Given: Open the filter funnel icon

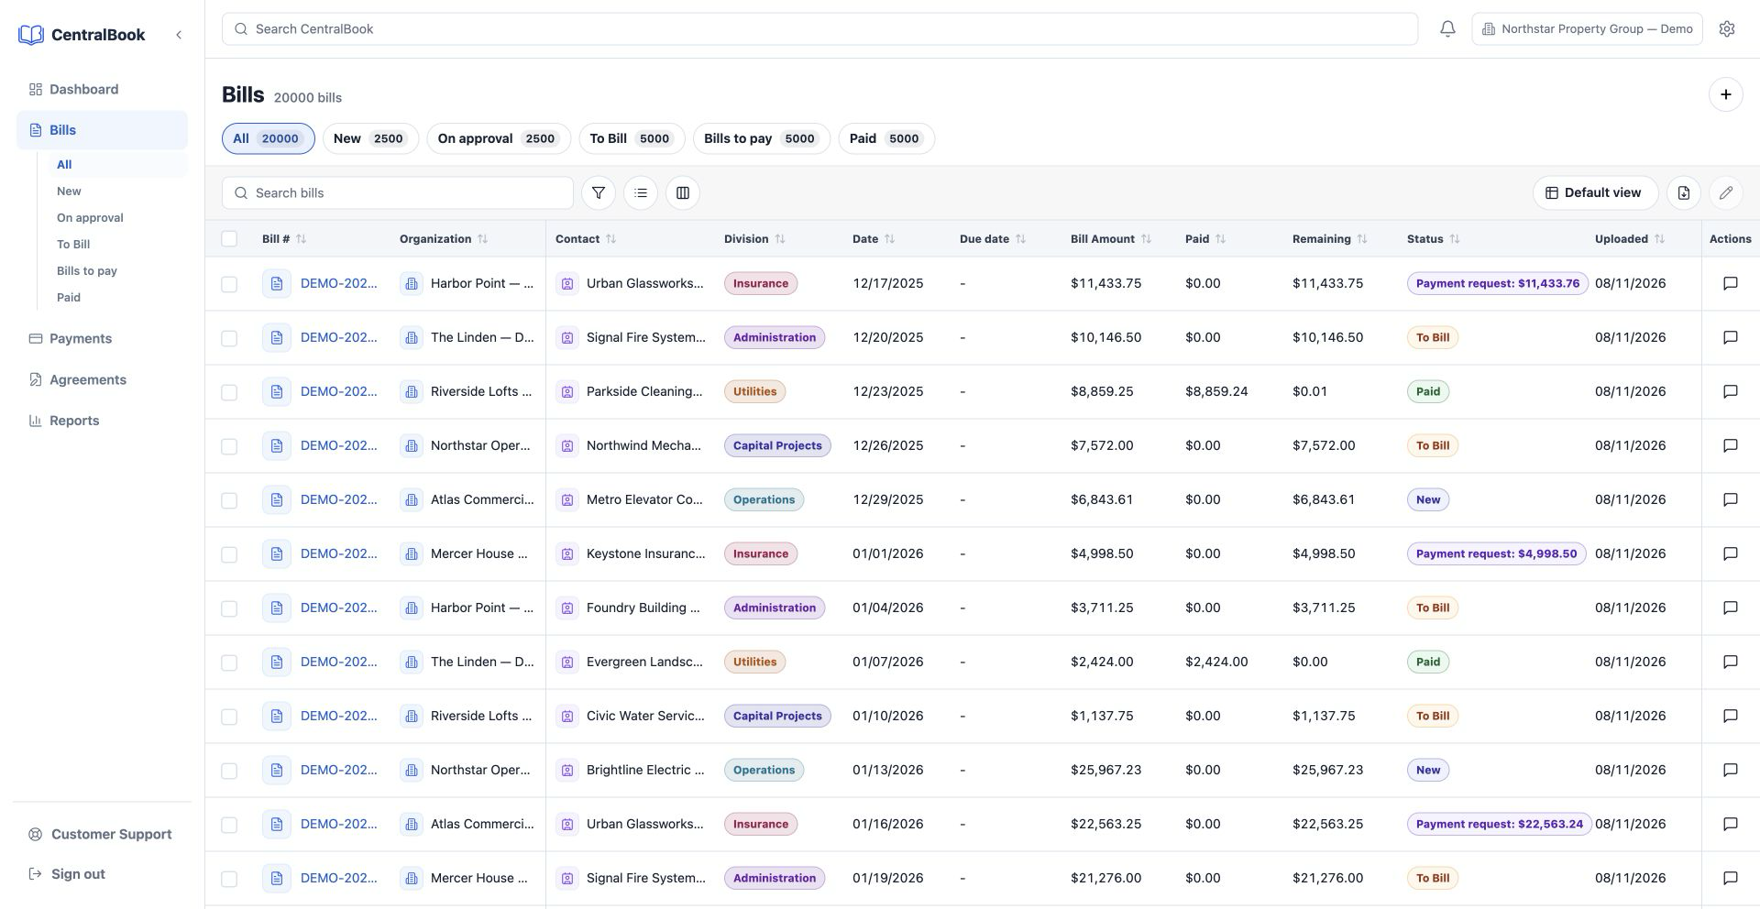Looking at the screenshot, I should (x=599, y=193).
